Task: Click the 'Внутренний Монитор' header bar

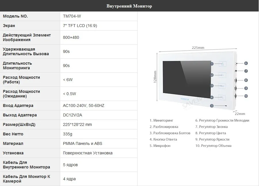Action: click(129, 6)
